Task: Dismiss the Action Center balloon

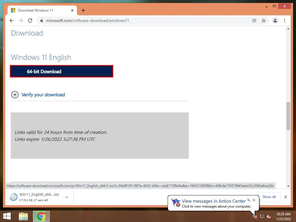Action: coord(254,200)
